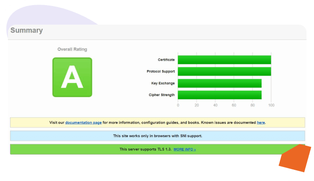
Task: Click the Cipher Strength label
Action: 162,95
